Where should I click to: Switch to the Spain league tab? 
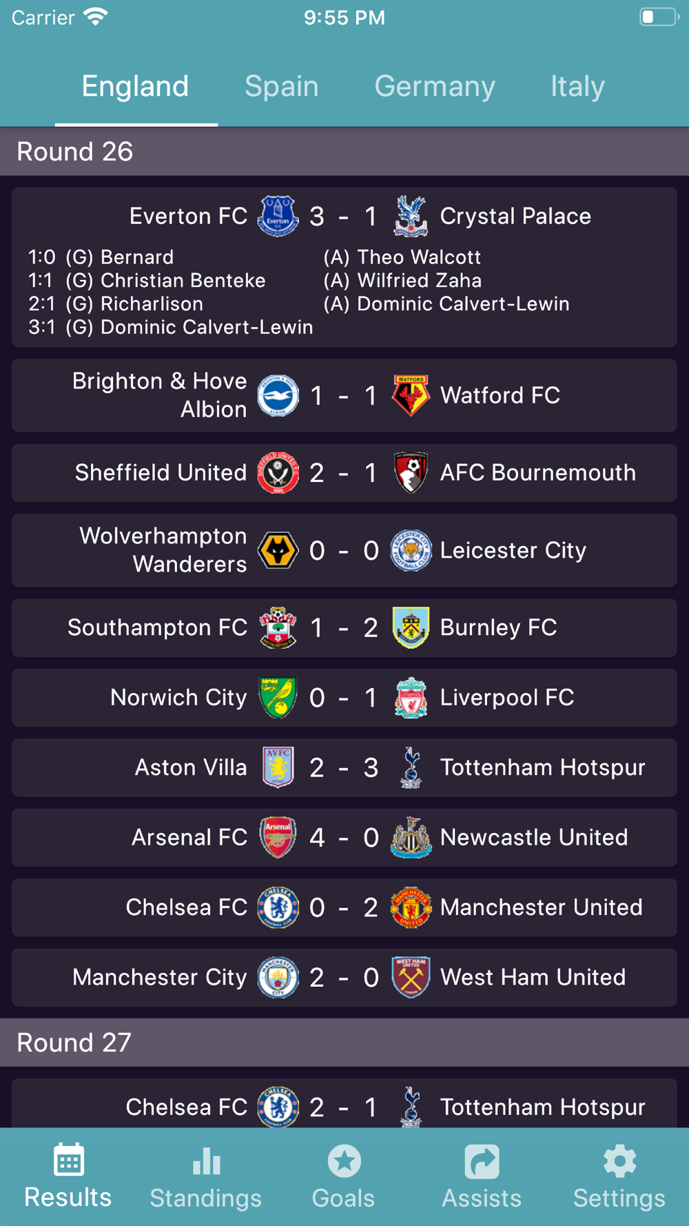point(282,86)
